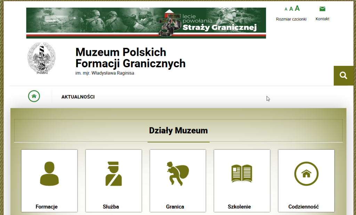Open the search magnifier button
356x215 pixels.
coord(343,76)
